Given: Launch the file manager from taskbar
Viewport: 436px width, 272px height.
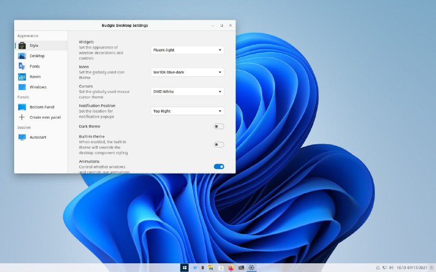Looking at the screenshot, I should pyautogui.click(x=211, y=268).
